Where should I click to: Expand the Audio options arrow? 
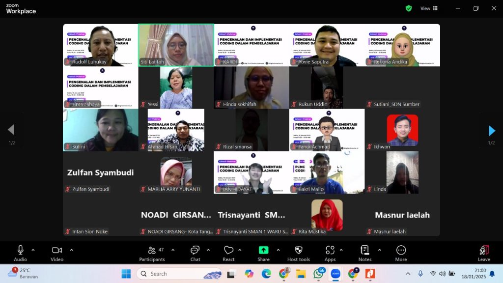(x=33, y=250)
